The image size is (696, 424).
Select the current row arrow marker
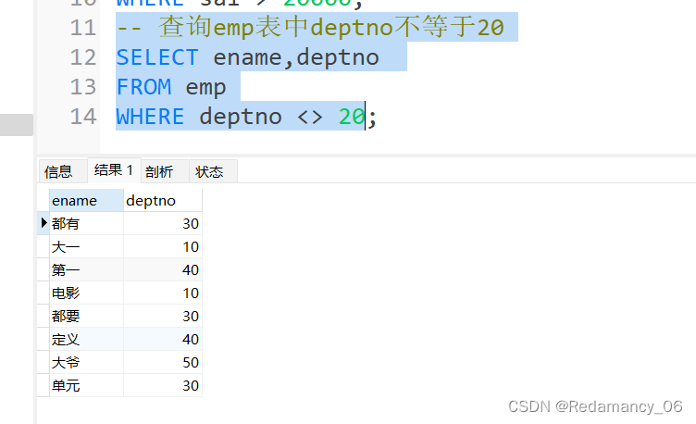(43, 223)
